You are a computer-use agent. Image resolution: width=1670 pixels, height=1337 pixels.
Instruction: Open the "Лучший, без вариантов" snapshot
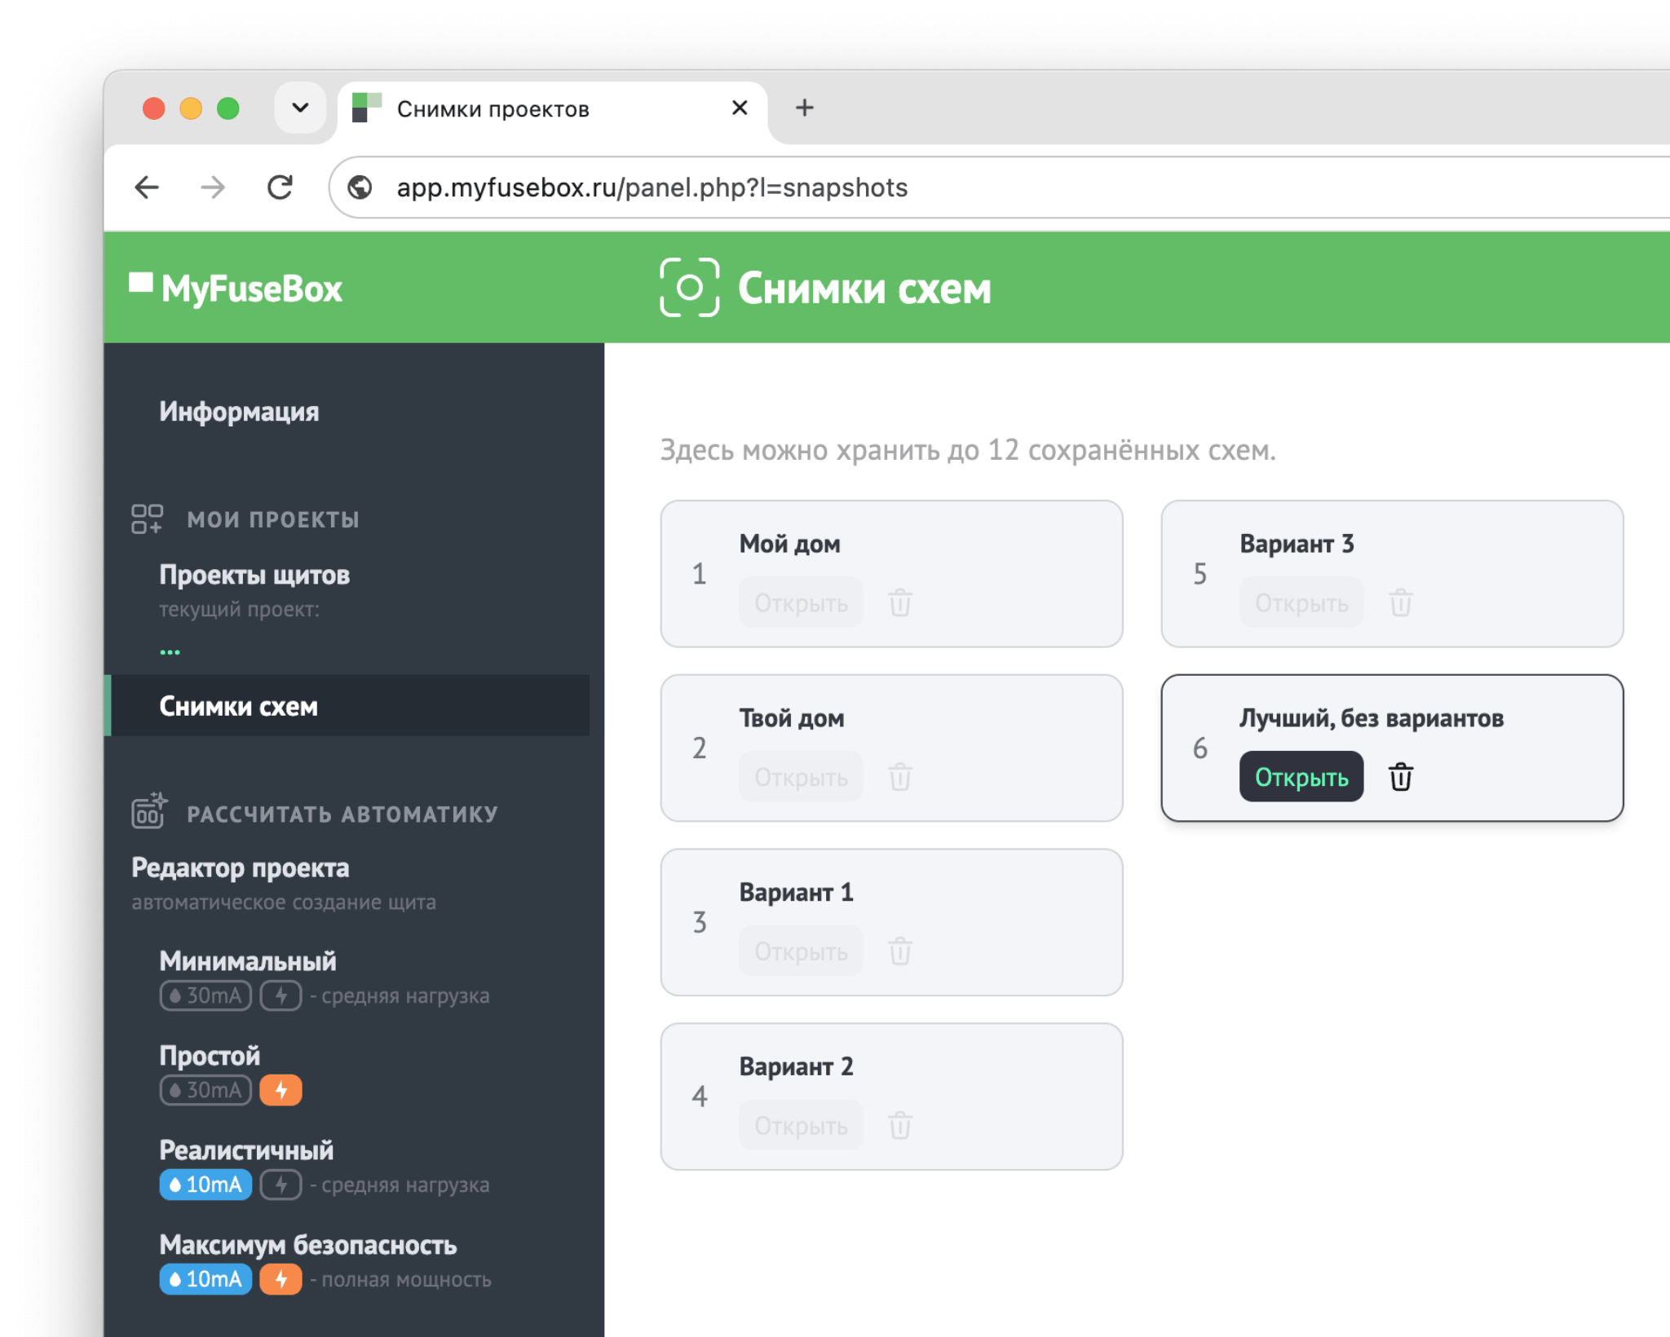tap(1301, 777)
